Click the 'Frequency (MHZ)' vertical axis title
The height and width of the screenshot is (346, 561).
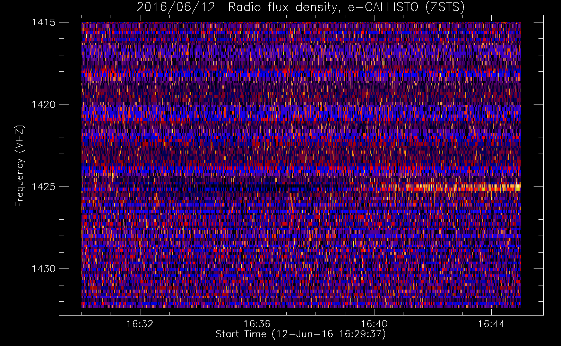20,166
